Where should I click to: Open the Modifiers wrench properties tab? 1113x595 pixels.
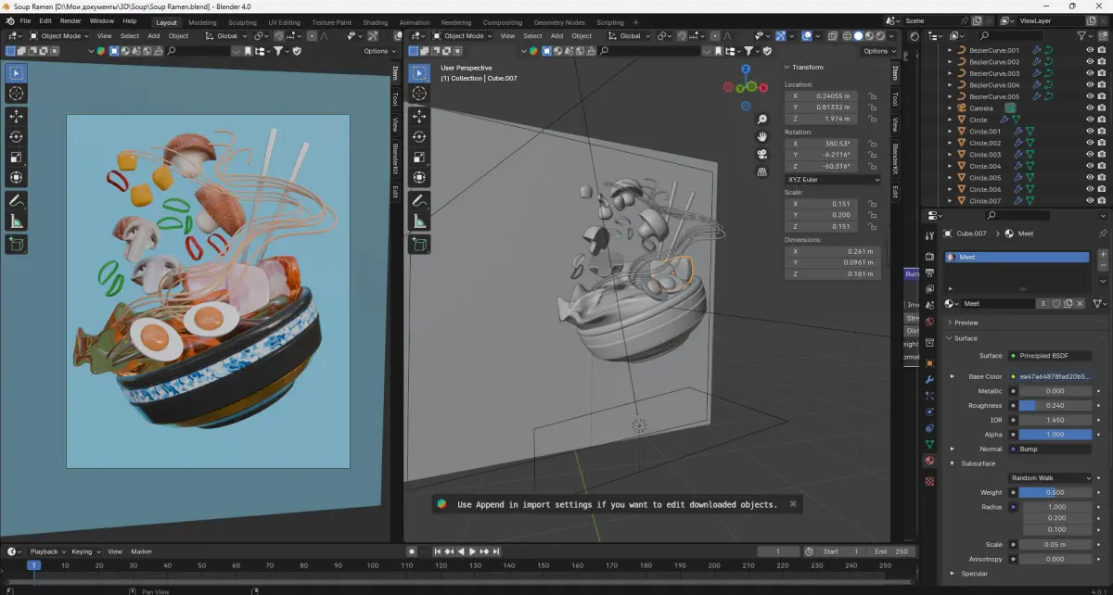tap(929, 380)
